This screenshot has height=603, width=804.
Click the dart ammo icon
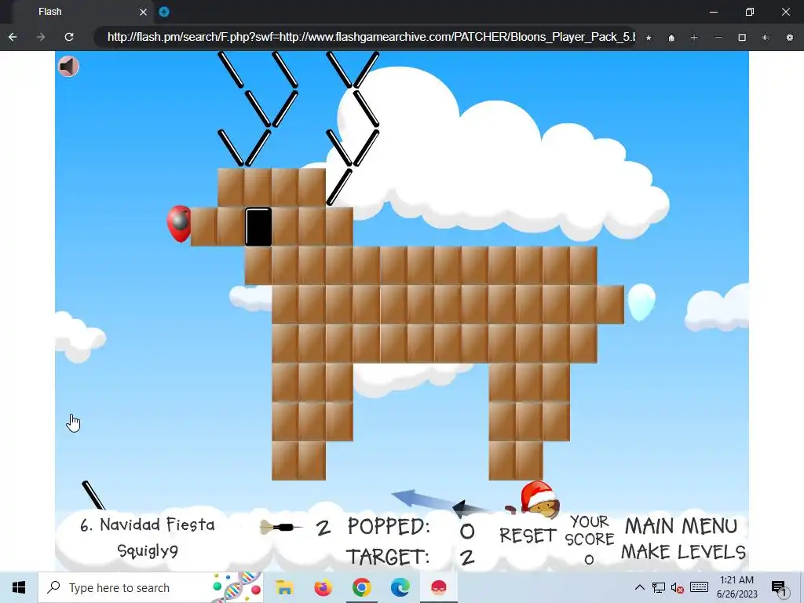click(x=281, y=527)
